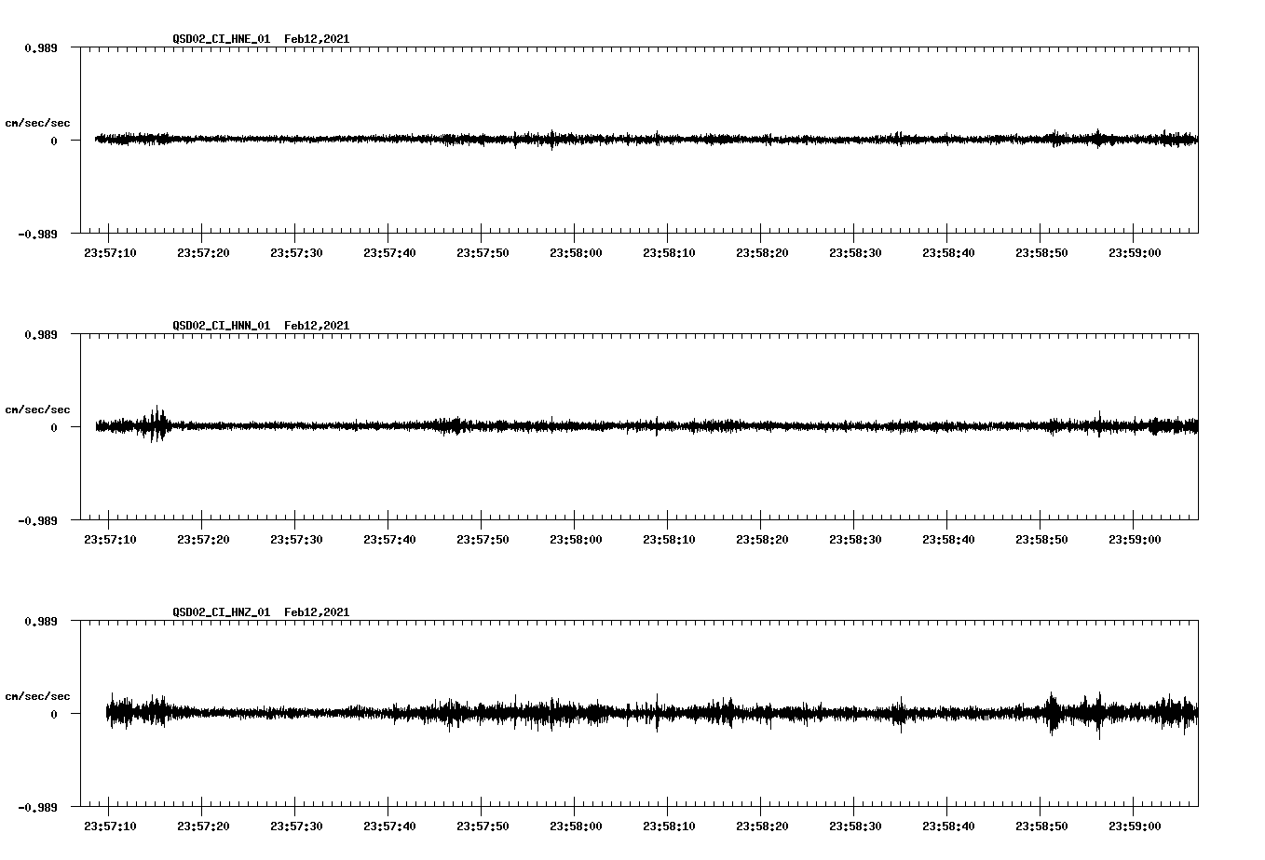Click the 23:57:10 timestamp under top trace
Screen dimensions: 1265x860
click(110, 251)
